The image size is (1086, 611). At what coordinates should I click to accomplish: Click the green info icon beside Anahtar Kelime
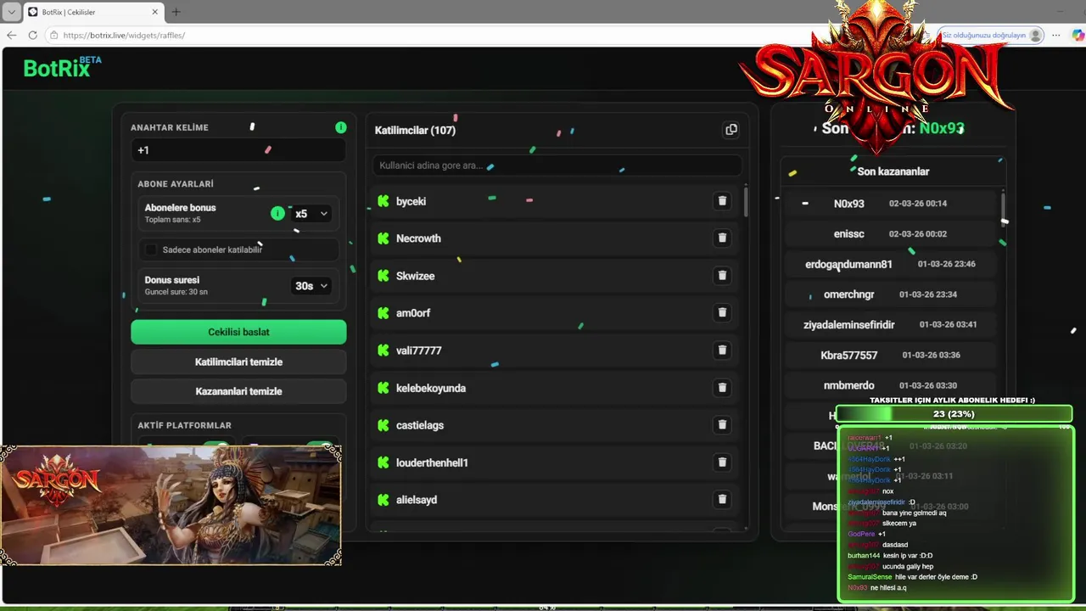[x=341, y=127]
